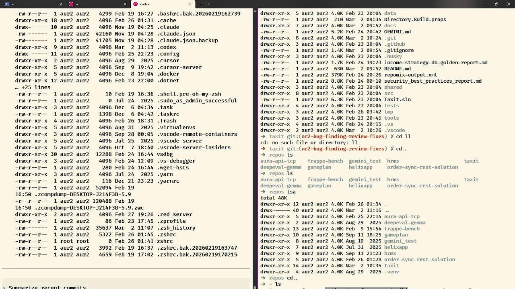Click '.vscode-remote-containers' directory entry
The height and width of the screenshot is (289, 515).
[x=197, y=134]
